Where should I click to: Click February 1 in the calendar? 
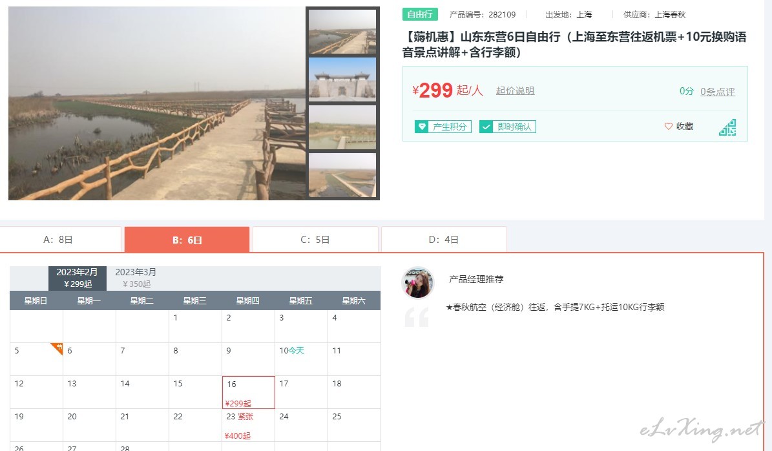point(196,326)
